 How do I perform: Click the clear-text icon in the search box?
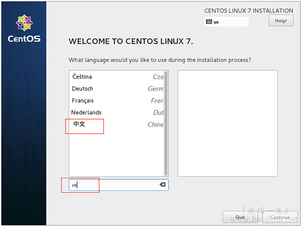(163, 184)
